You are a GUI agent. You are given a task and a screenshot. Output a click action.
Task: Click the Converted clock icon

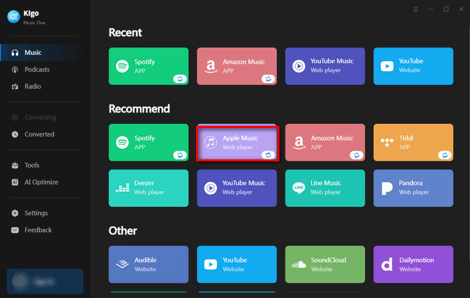tap(15, 135)
